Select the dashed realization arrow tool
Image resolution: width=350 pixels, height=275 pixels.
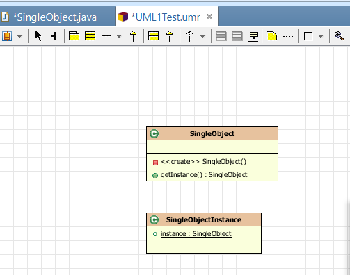(x=170, y=36)
